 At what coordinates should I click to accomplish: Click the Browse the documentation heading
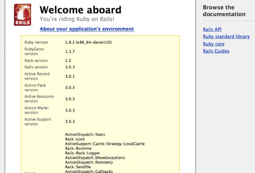224,11
